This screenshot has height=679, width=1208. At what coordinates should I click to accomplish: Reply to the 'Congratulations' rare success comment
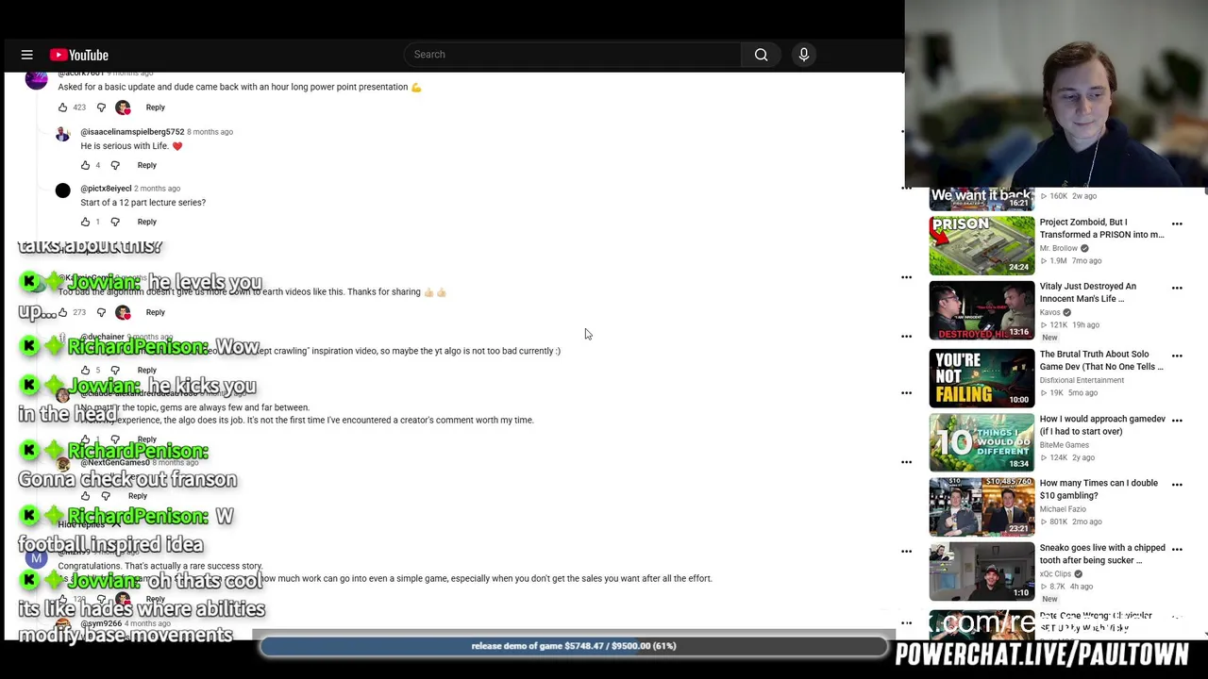pos(155,599)
